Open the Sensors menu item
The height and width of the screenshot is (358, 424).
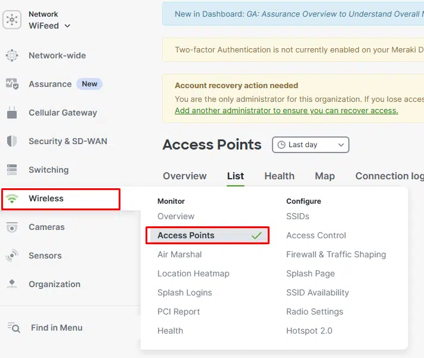[x=45, y=256]
